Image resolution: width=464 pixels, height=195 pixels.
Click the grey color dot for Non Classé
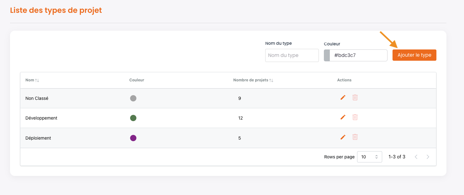coord(133,98)
